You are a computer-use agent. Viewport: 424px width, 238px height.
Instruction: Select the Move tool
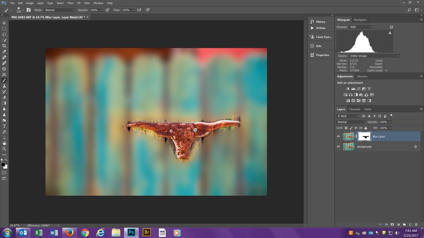[4, 23]
